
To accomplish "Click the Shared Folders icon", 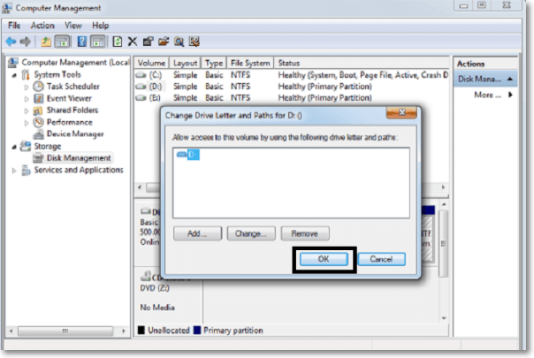I will click(38, 110).
